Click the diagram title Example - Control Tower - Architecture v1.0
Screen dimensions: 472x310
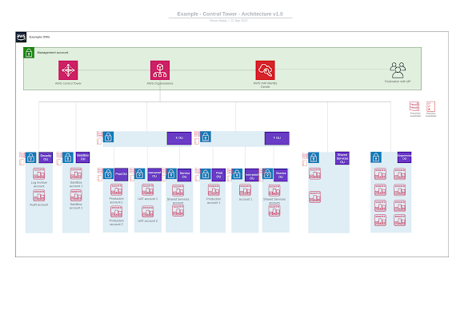(x=230, y=14)
